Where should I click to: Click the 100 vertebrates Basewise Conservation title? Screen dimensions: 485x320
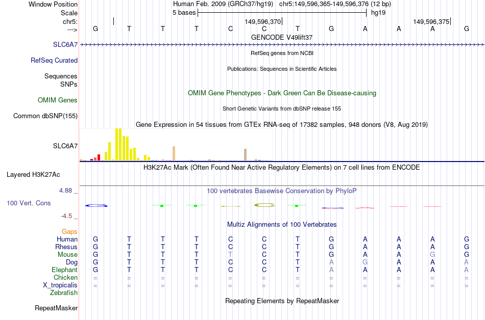[282, 191]
